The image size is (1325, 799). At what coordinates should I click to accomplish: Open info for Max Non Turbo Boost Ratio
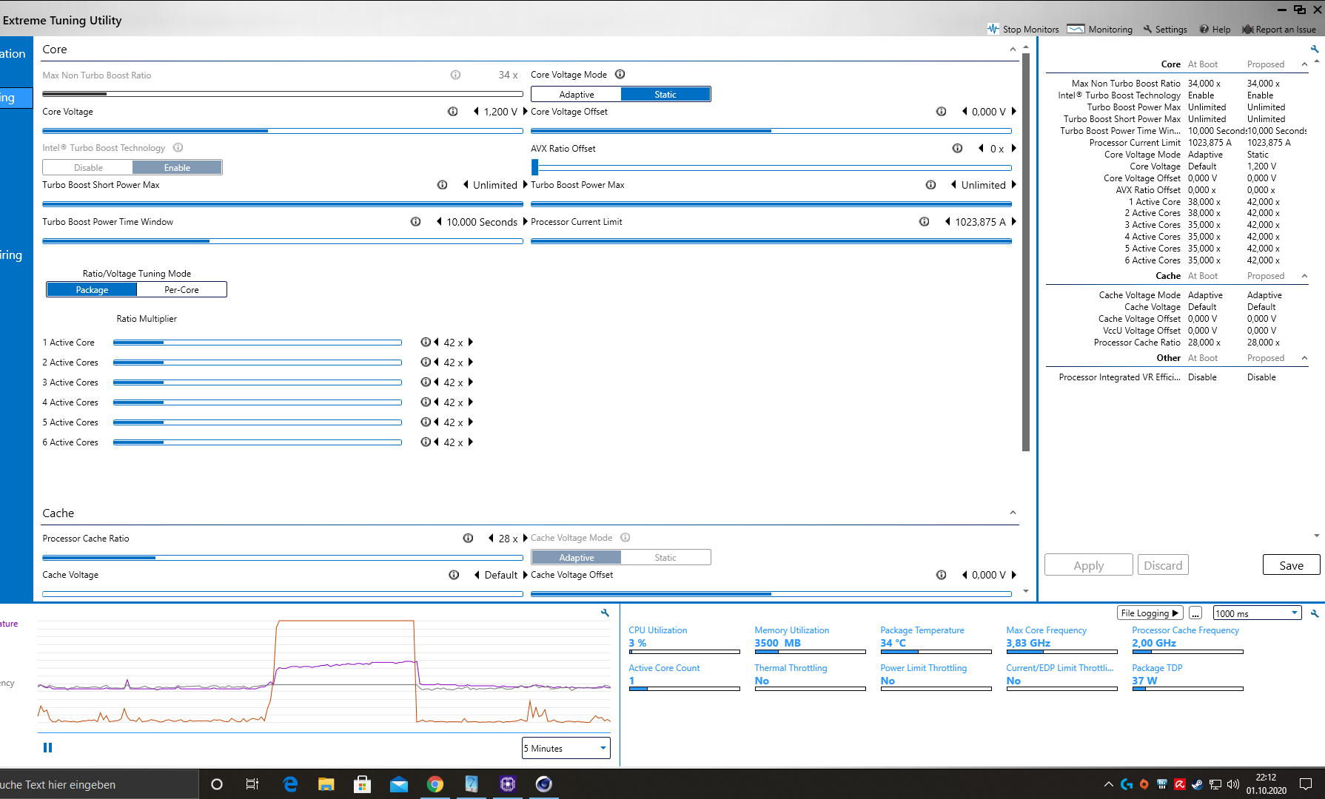pos(456,75)
